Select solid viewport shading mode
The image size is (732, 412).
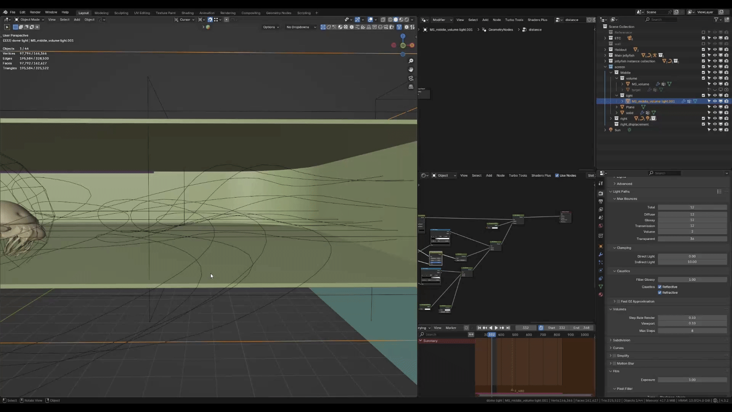pos(396,19)
